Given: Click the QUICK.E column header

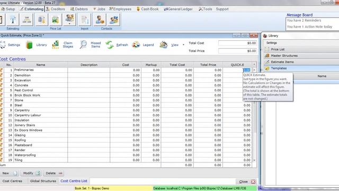Looking at the screenshot, I should pos(237,65).
